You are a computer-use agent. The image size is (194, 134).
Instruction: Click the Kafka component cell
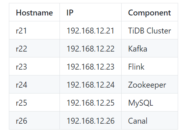point(150,48)
